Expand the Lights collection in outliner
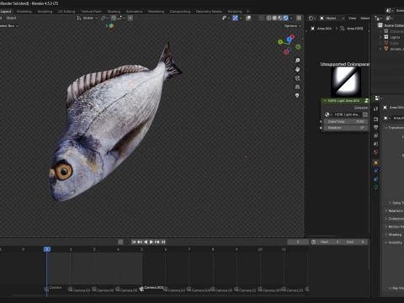This screenshot has height=303, width=404. [x=380, y=37]
